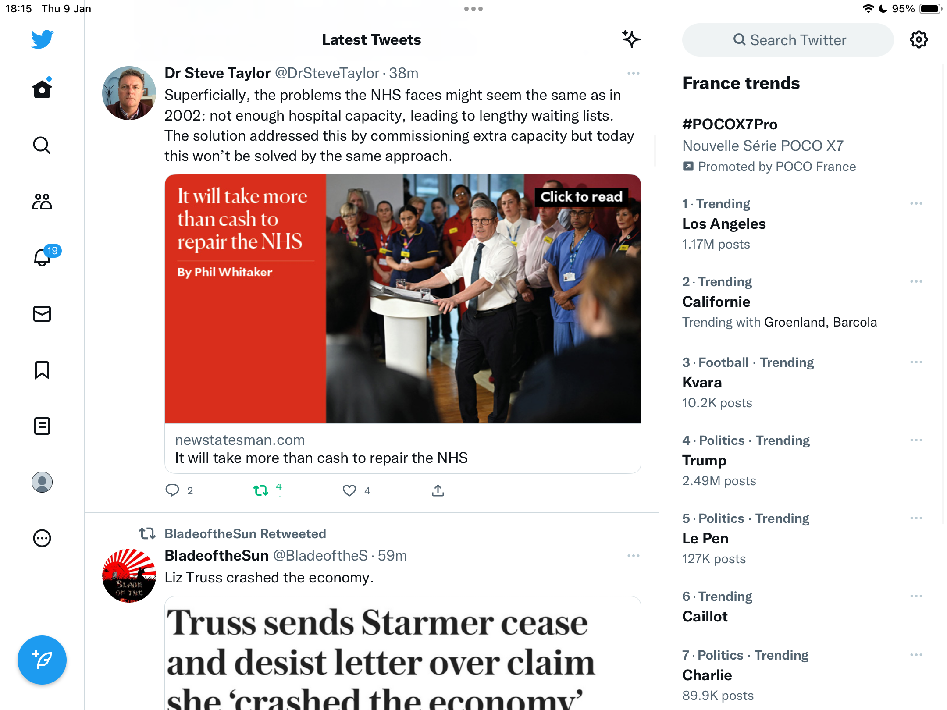
Task: Open the Home timeline icon
Action: point(42,89)
